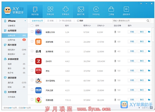Check the 旅游攻略 row checkbox
Viewport: 155px width, 112px height.
(32, 41)
